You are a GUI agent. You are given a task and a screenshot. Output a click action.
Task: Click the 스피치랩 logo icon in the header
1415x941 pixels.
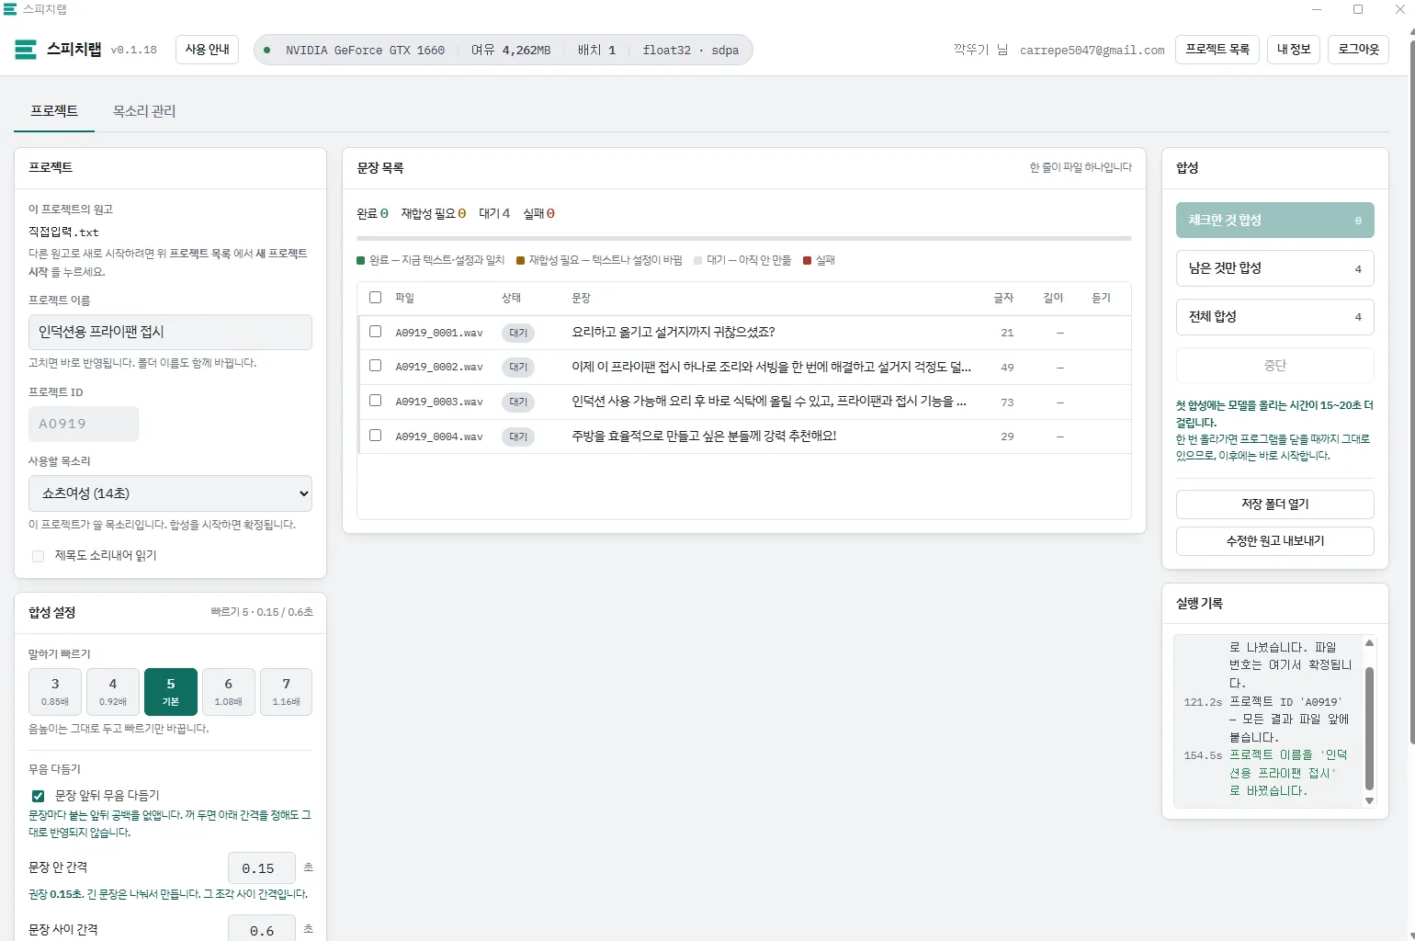[x=26, y=50]
